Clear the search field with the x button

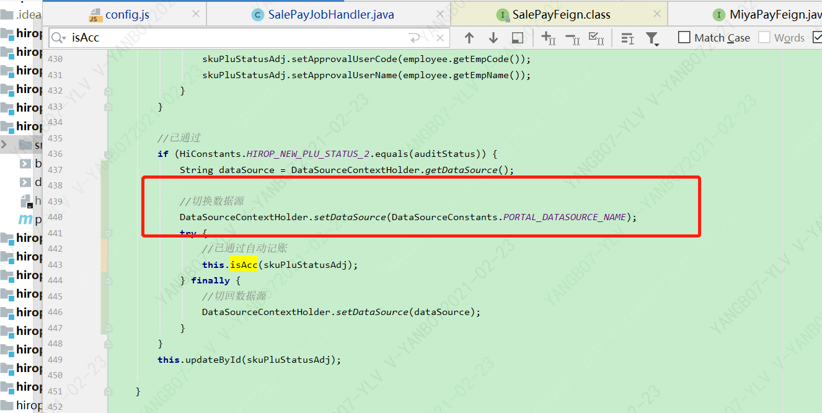click(441, 38)
